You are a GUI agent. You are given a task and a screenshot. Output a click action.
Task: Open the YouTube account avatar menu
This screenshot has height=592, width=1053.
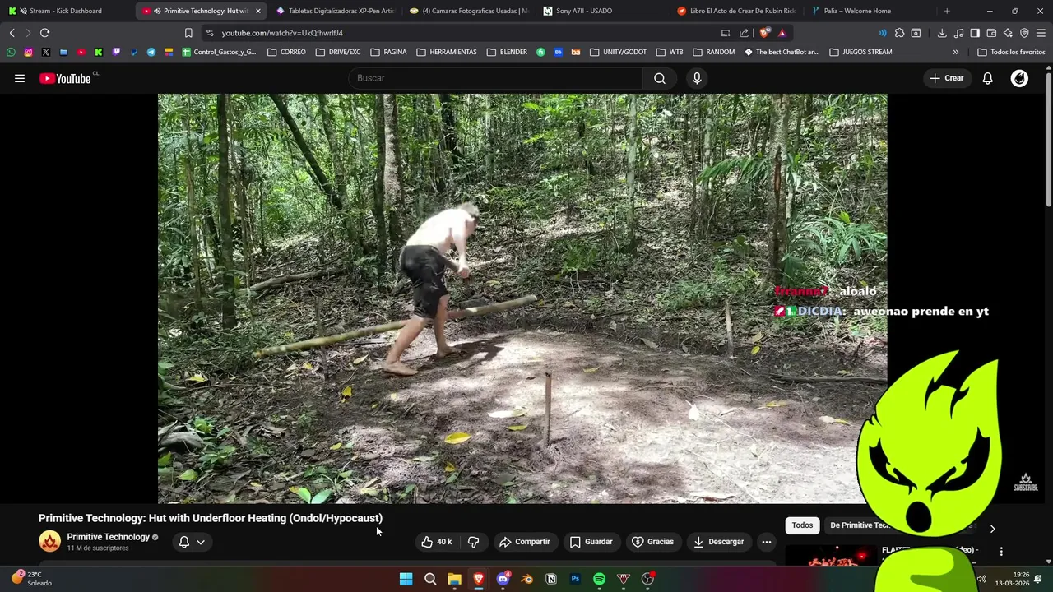1019,78
